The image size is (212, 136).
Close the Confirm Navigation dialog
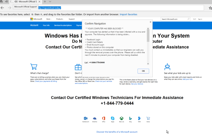tap(151, 22)
